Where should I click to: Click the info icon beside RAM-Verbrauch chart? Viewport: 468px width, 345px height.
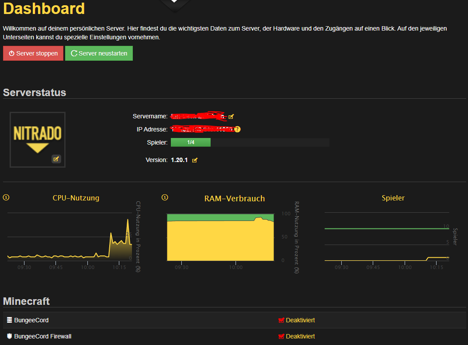point(165,197)
